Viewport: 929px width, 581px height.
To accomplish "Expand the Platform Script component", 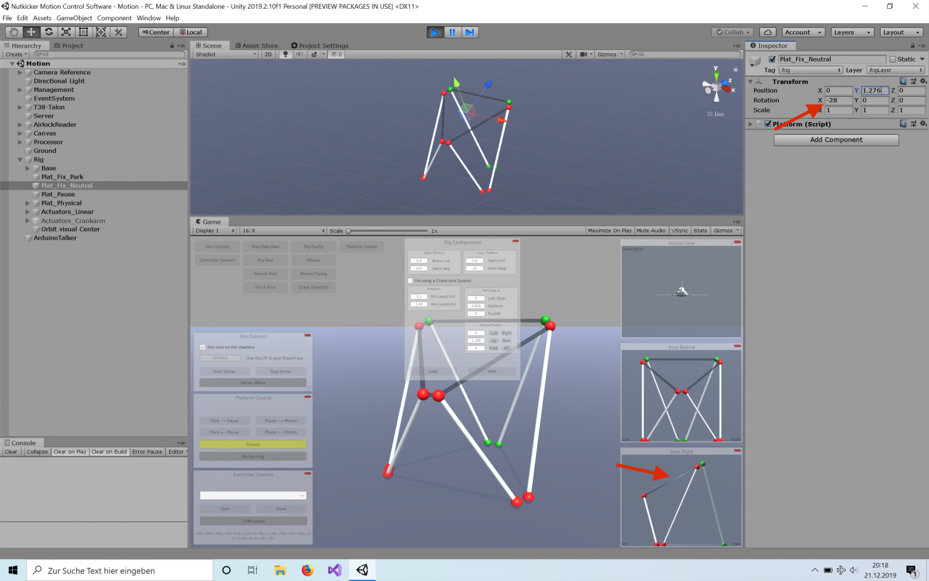I will (x=750, y=124).
